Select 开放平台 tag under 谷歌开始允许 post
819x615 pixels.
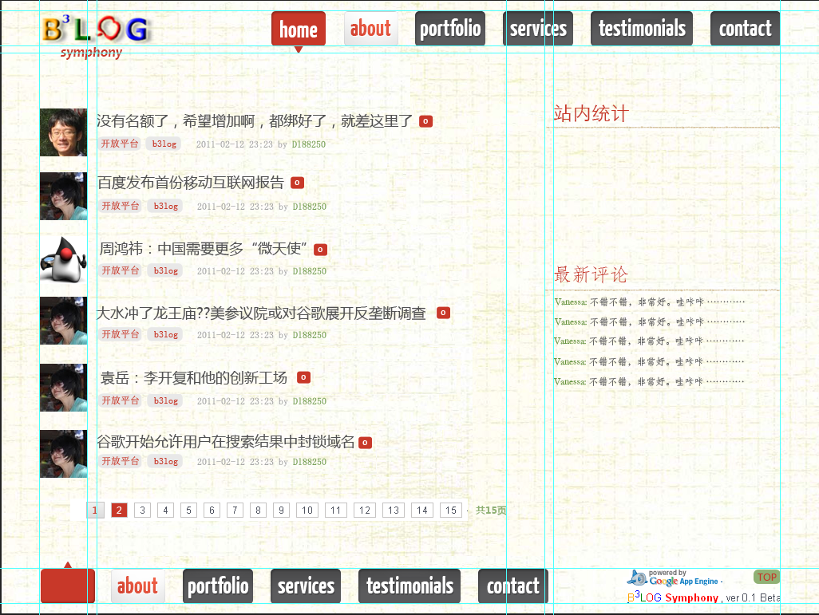point(120,461)
